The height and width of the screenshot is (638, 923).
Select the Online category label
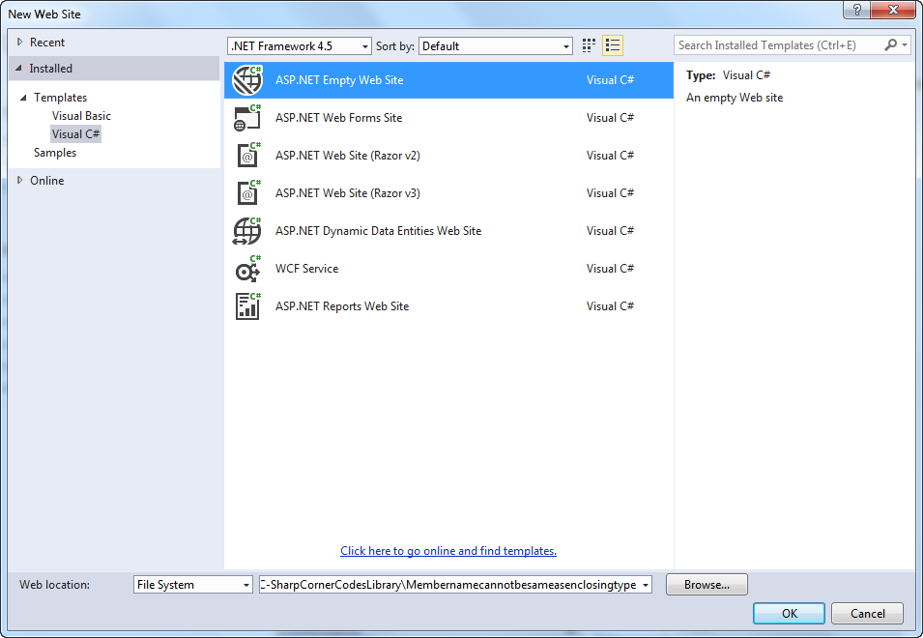click(x=47, y=181)
